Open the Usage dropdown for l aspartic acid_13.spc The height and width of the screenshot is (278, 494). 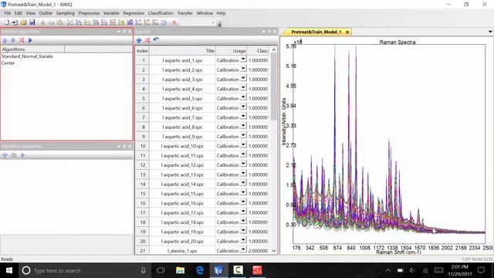(243, 174)
